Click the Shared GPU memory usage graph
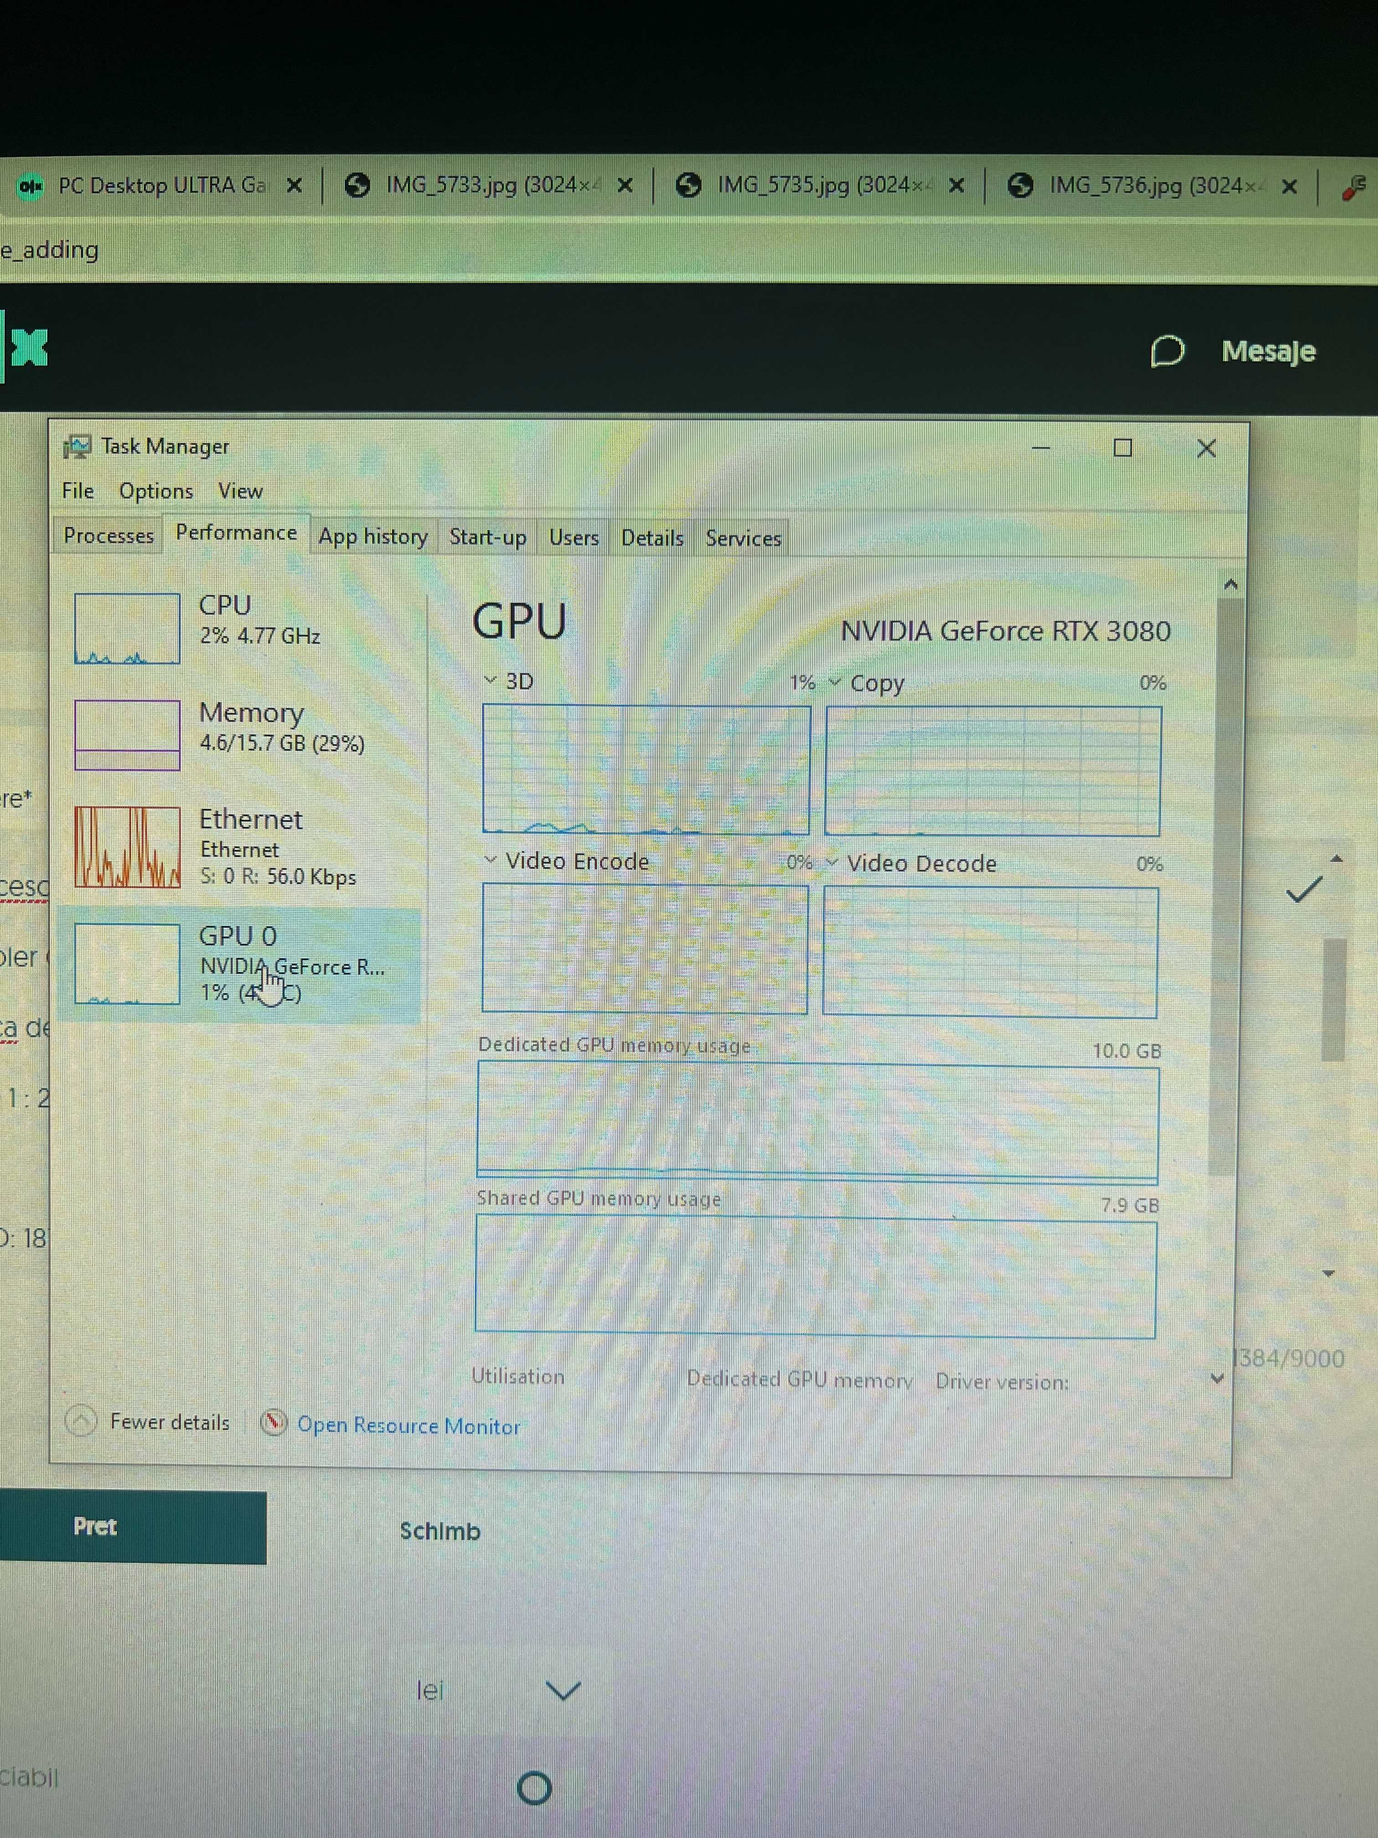This screenshot has height=1838, width=1378. pyautogui.click(x=816, y=1277)
